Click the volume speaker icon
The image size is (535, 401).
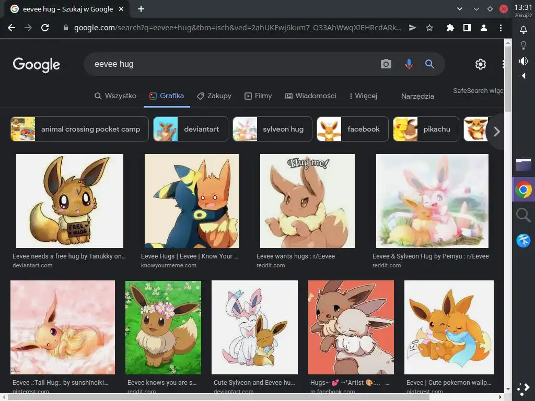coord(524,61)
